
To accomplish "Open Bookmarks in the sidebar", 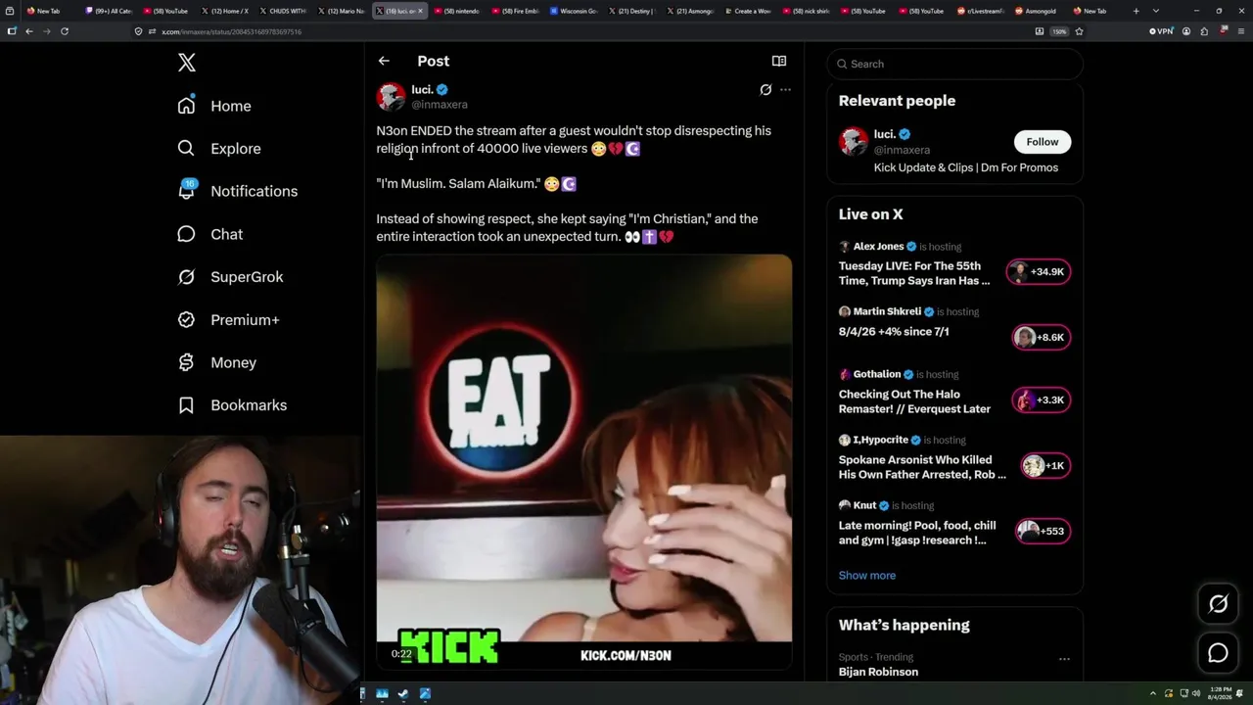I will click(232, 405).
